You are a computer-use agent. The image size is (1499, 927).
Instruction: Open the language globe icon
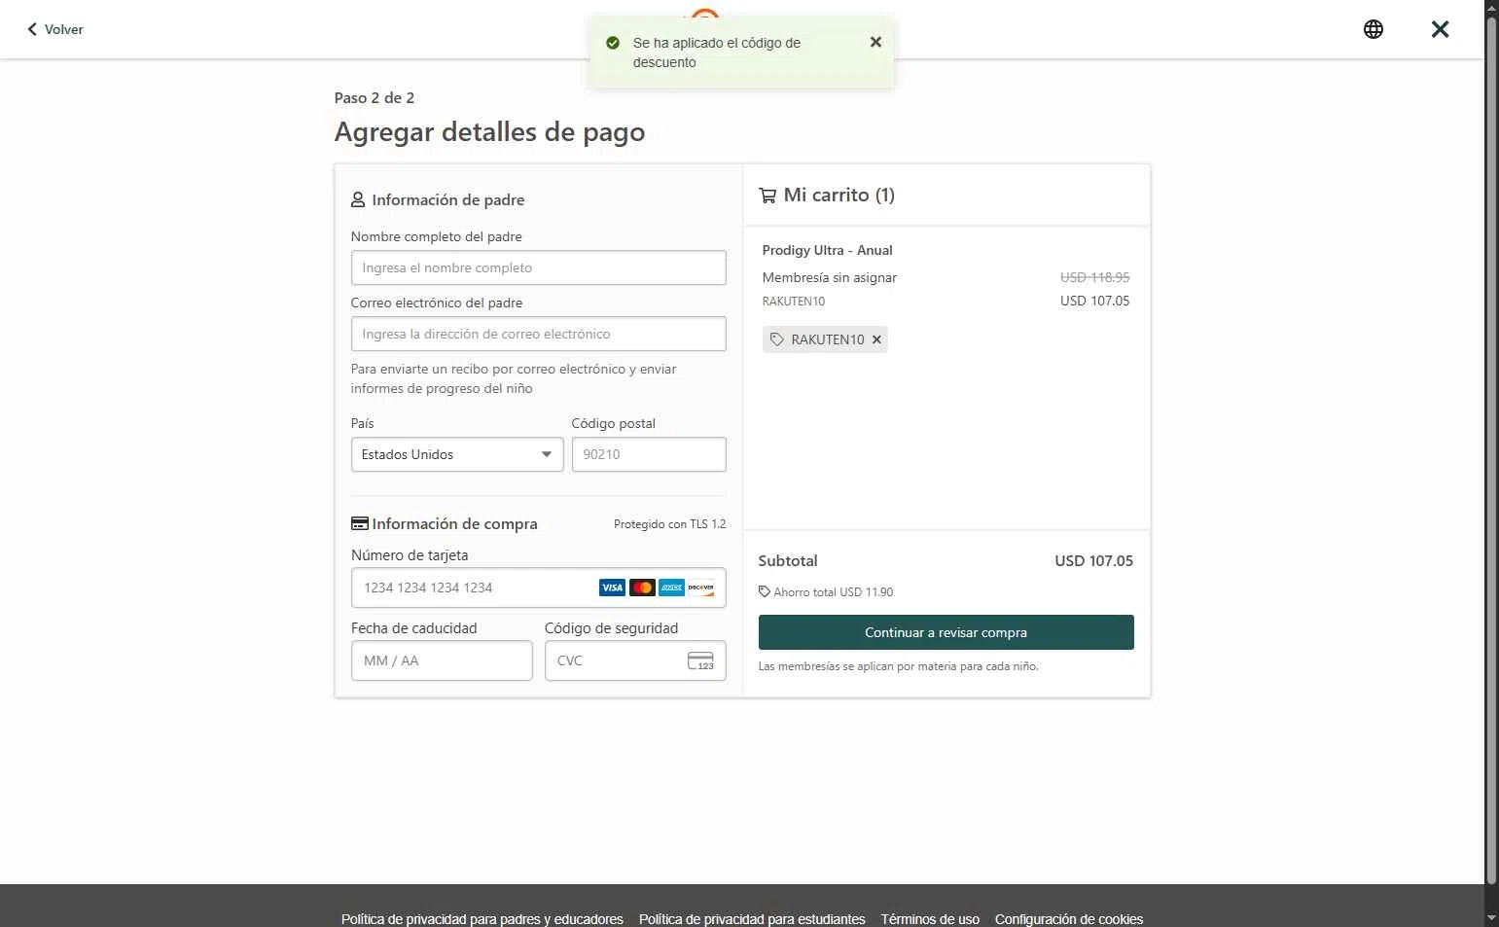pyautogui.click(x=1374, y=29)
